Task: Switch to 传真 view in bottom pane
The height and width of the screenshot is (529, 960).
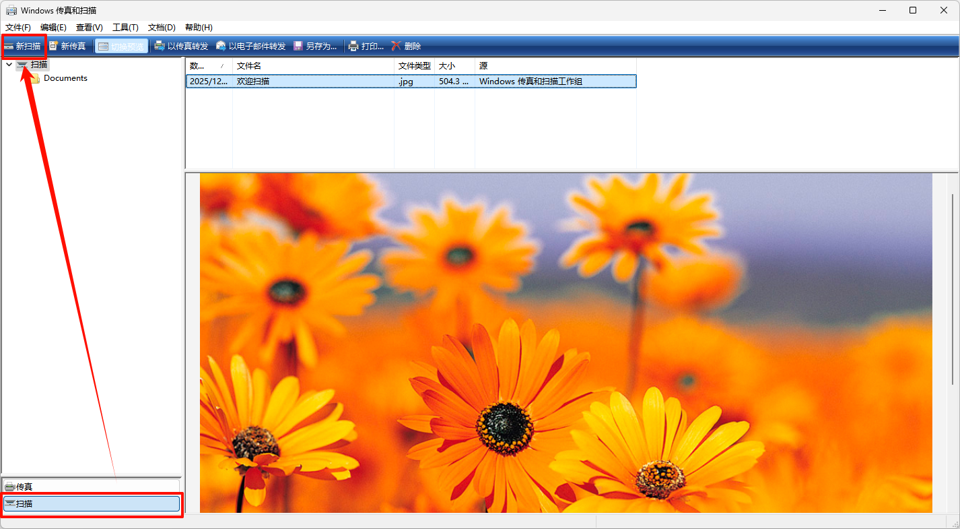Action: pyautogui.click(x=91, y=487)
